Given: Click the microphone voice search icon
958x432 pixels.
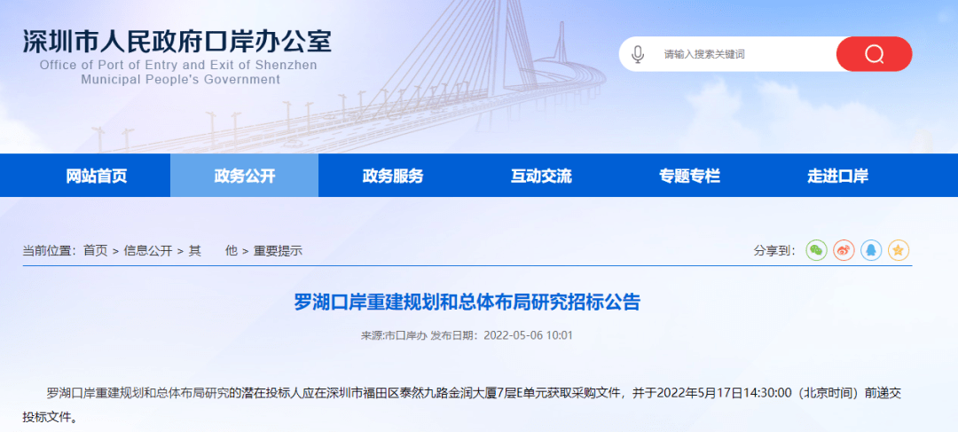Looking at the screenshot, I should (637, 54).
